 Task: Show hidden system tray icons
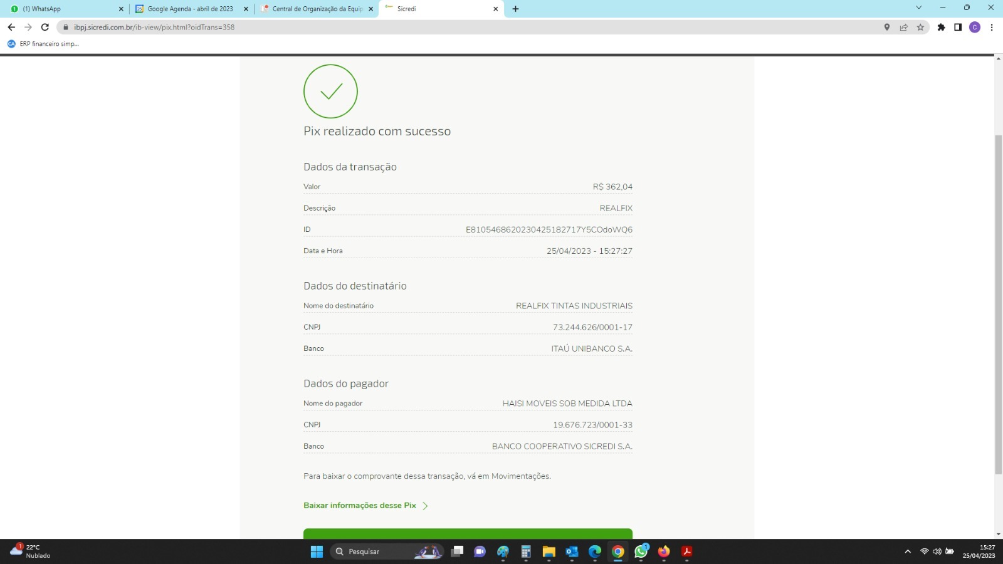[x=907, y=551]
